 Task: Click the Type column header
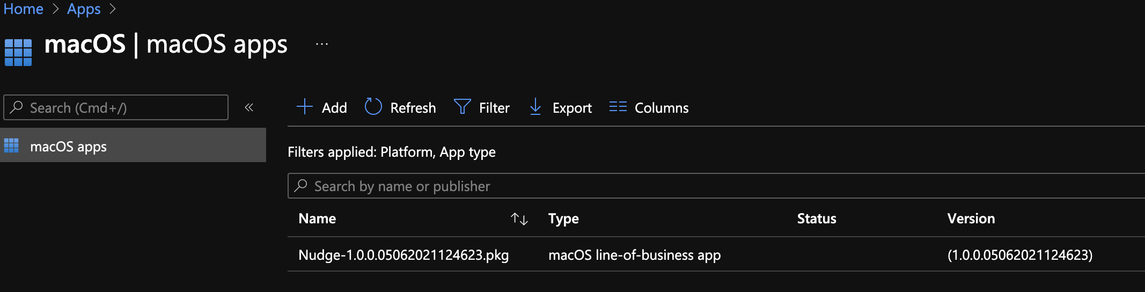click(x=563, y=219)
